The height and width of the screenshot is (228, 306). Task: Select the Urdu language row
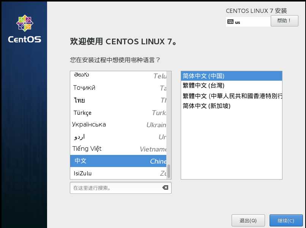click(x=118, y=137)
